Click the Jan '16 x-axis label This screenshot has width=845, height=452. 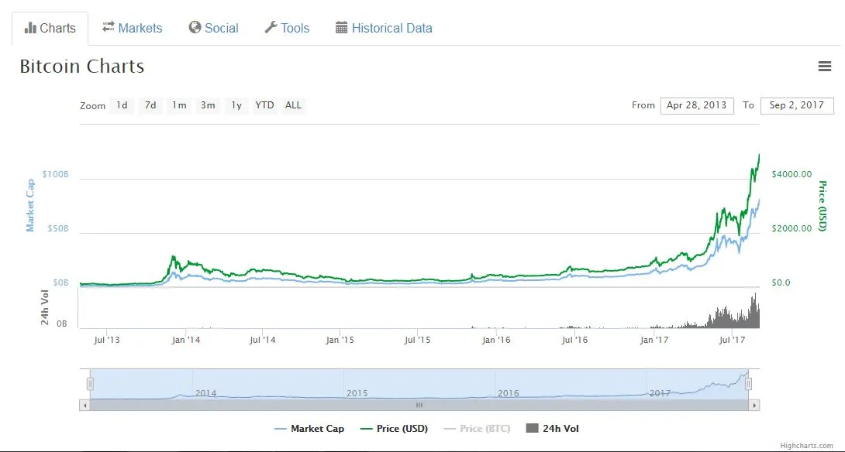tap(496, 340)
